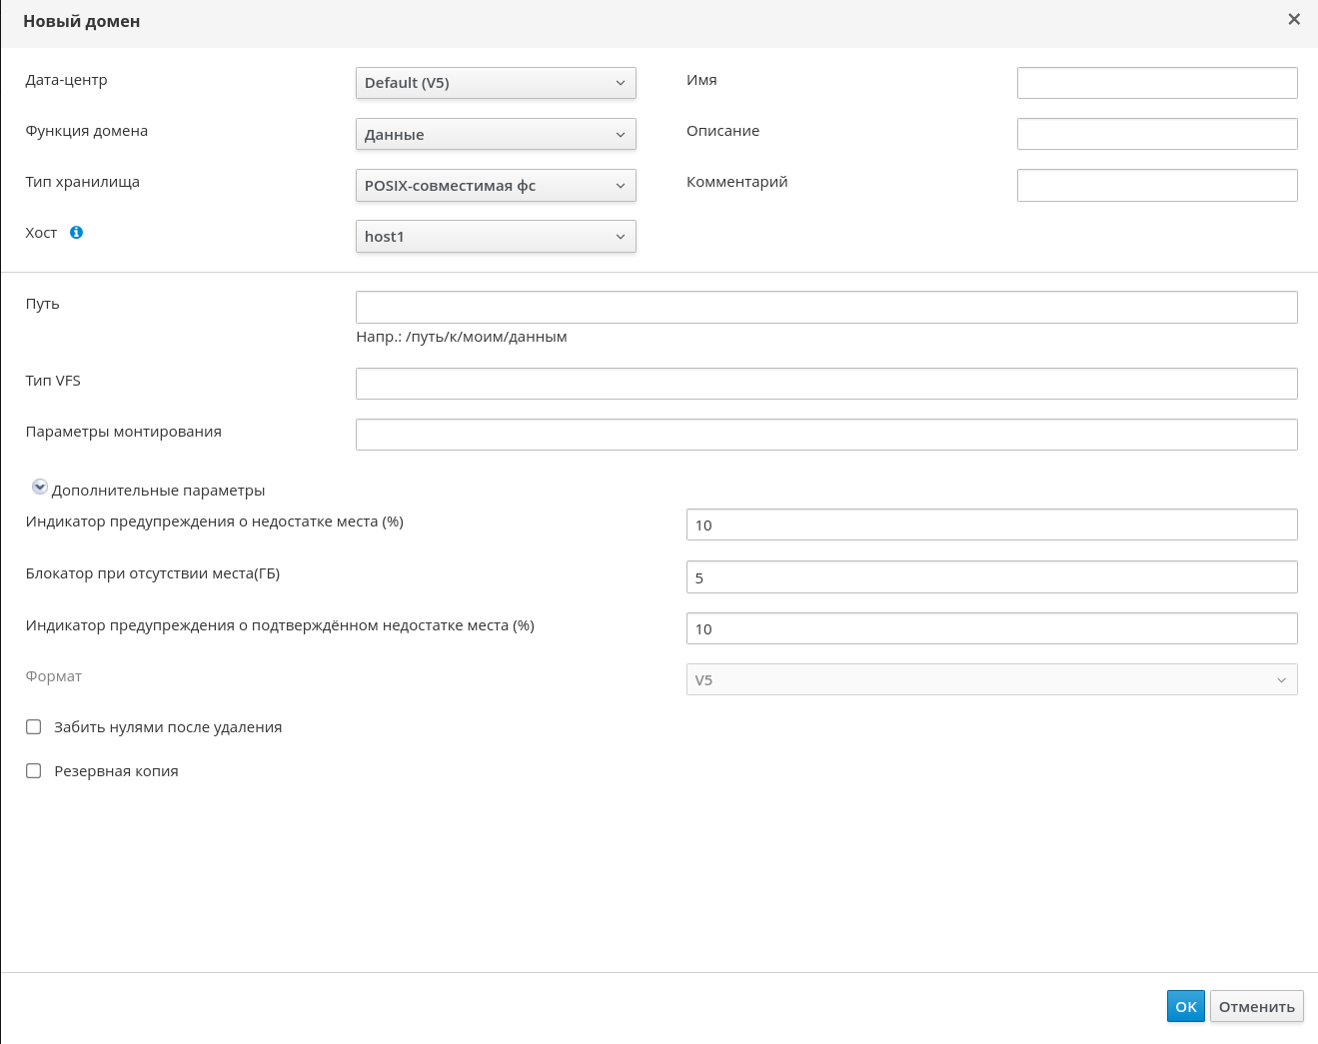Screen dimensions: 1318x1044
Task: Select the Комментарий input box
Action: click(1157, 186)
